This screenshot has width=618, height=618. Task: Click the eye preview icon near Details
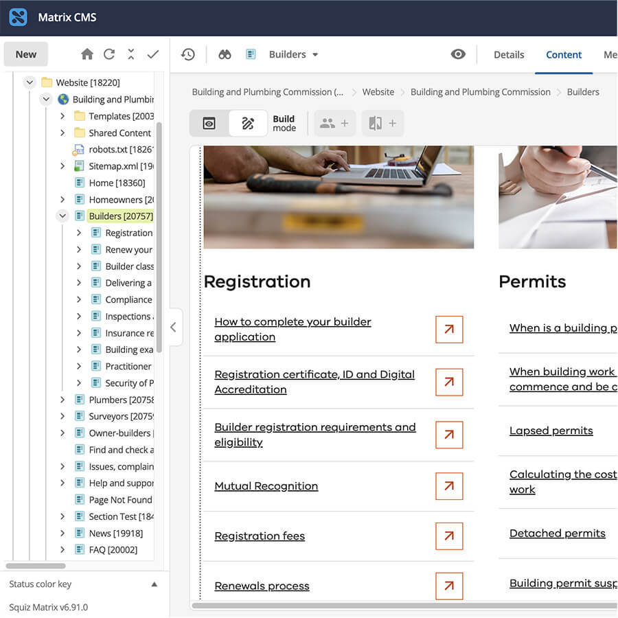point(458,54)
